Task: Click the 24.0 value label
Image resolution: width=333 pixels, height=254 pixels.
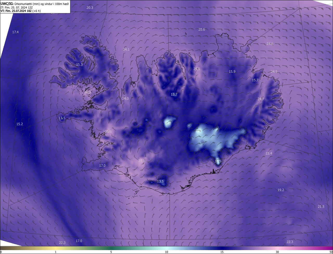Action: (x=125, y=99)
